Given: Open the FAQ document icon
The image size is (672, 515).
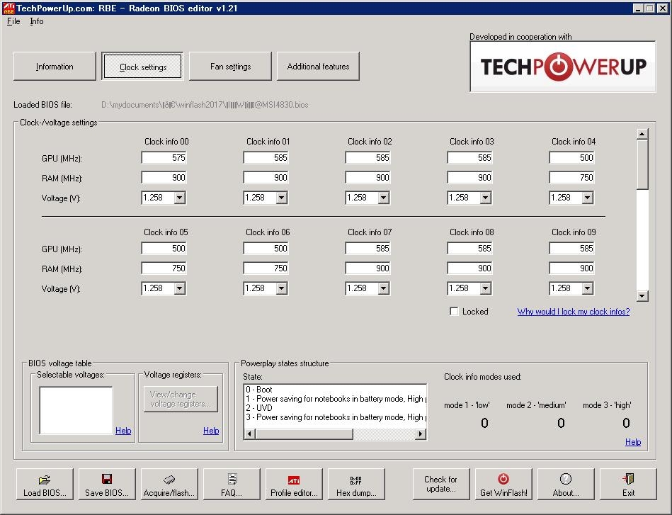Looking at the screenshot, I should click(232, 480).
